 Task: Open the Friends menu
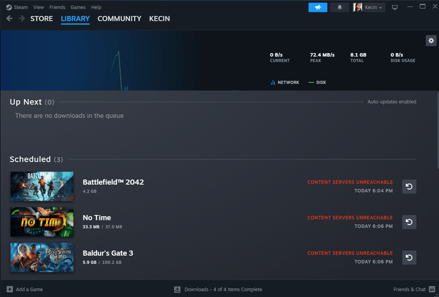click(x=57, y=7)
